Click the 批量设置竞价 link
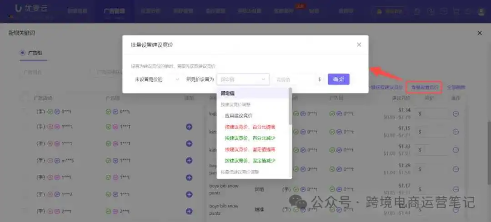The image size is (491, 222). tap(424, 88)
